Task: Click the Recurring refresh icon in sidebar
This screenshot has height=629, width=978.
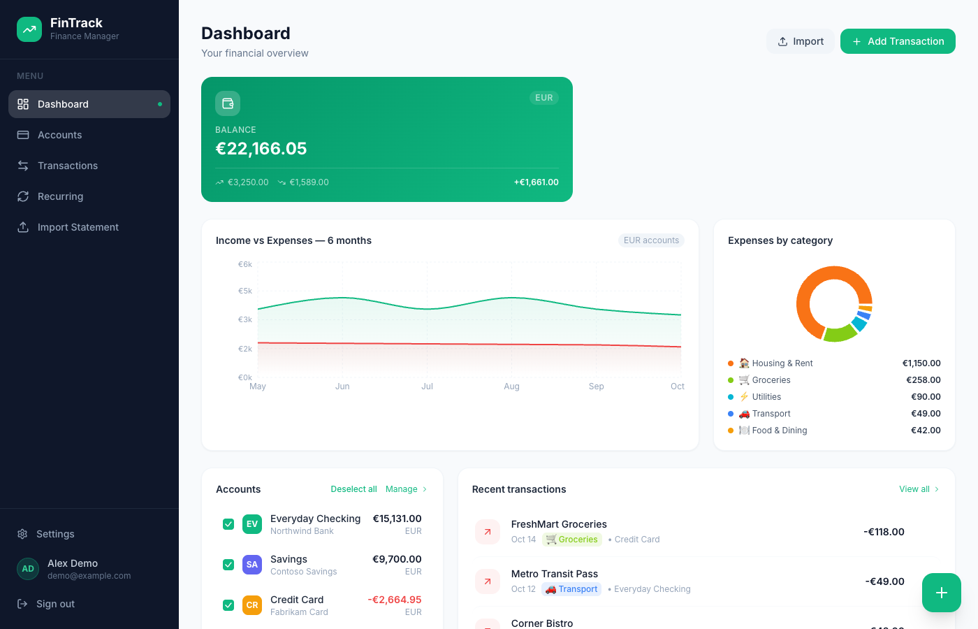Action: tap(23, 196)
